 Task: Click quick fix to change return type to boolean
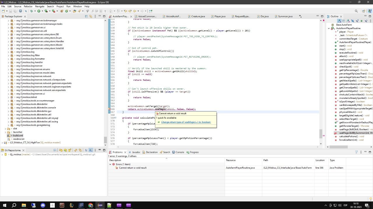coord(186,122)
